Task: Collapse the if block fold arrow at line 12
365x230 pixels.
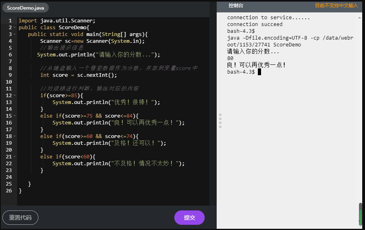Action: (15, 96)
